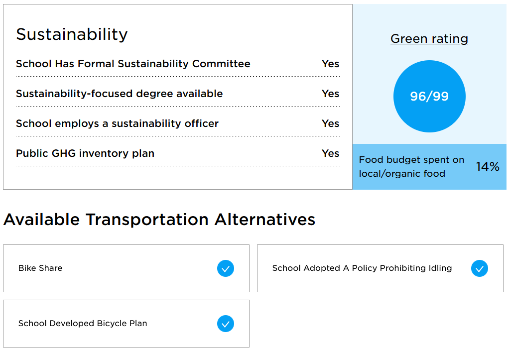The height and width of the screenshot is (350, 508).
Task: Expand the food budget detail panel
Action: [429, 167]
